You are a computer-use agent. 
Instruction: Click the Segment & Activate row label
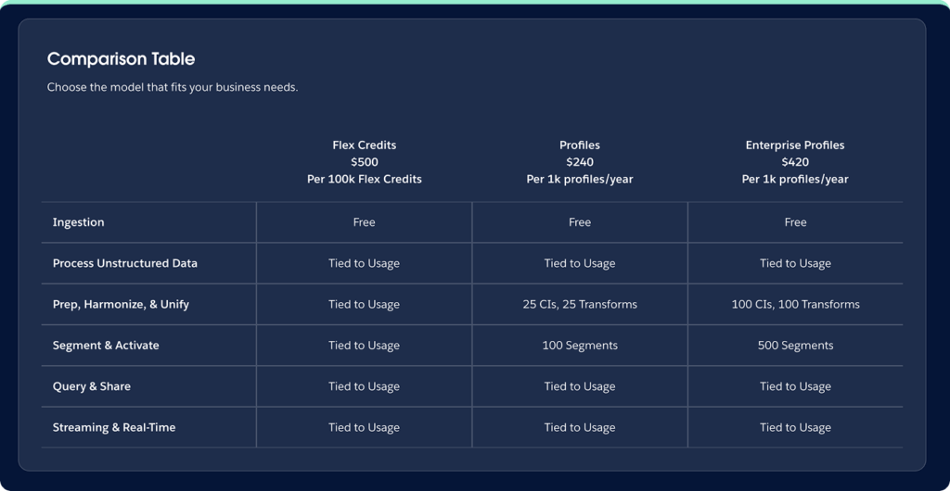[106, 346]
